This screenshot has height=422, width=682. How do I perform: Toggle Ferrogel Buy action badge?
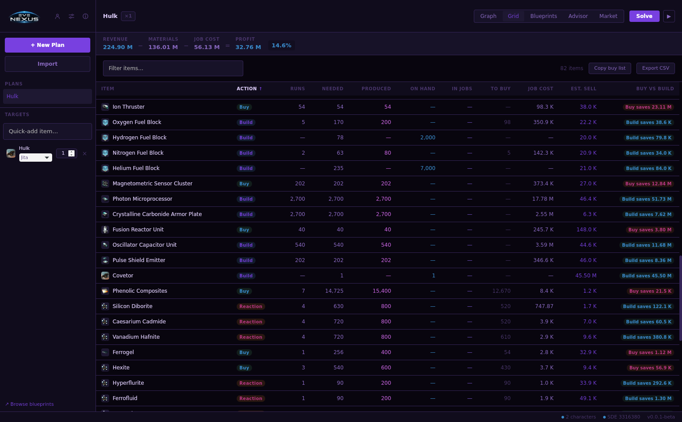244,352
